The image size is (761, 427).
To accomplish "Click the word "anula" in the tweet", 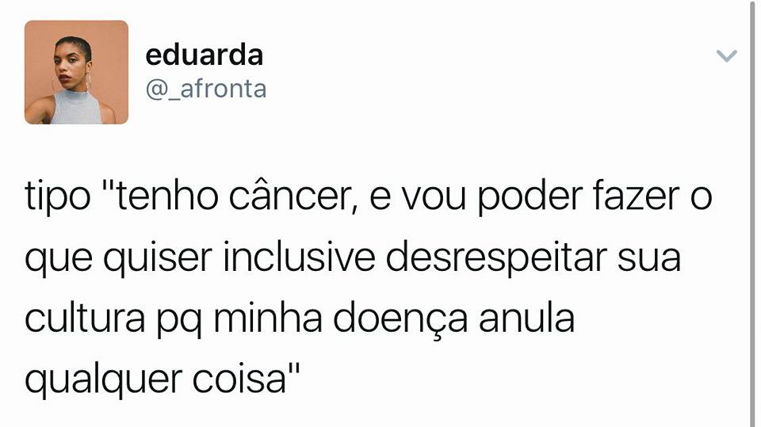I will 526,318.
